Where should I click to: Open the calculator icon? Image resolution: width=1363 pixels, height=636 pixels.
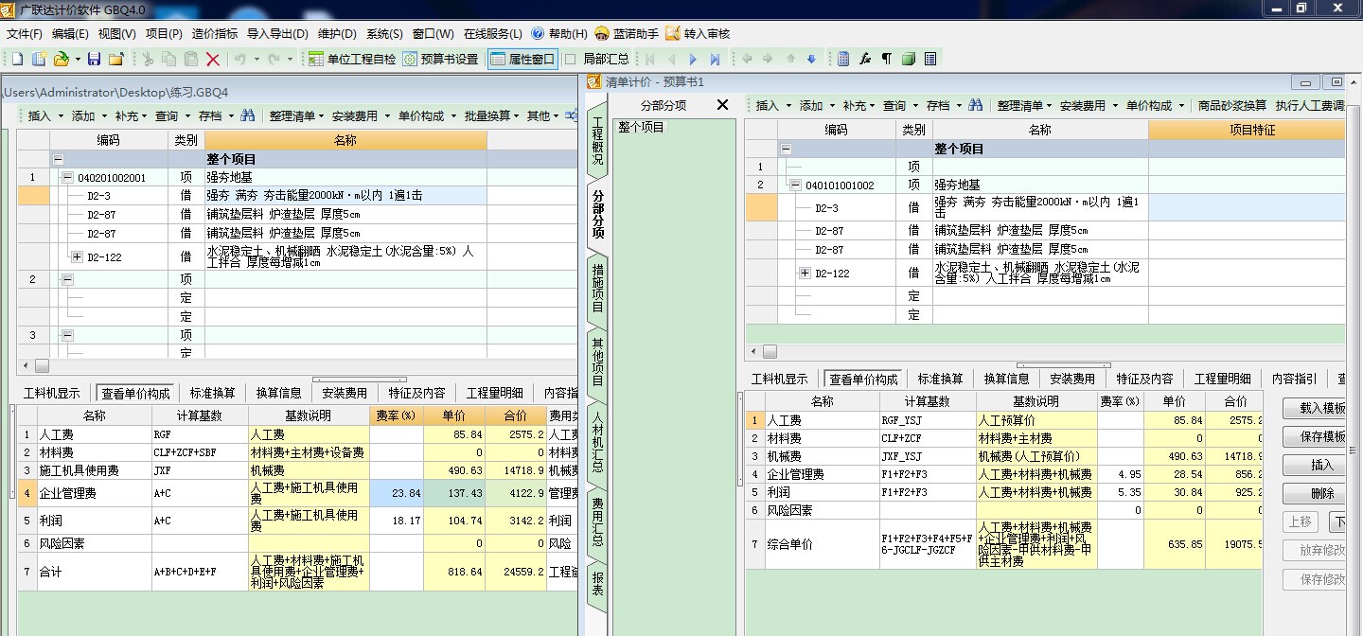click(843, 59)
